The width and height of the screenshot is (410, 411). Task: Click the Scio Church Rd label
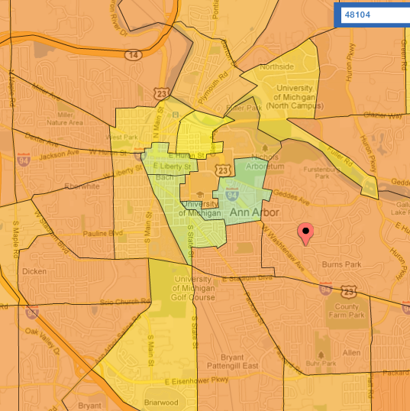(x=125, y=303)
